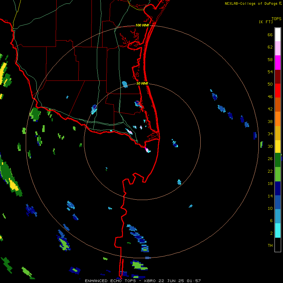Click the 'NEXLAB-College of DuPage' text

pos(252,3)
